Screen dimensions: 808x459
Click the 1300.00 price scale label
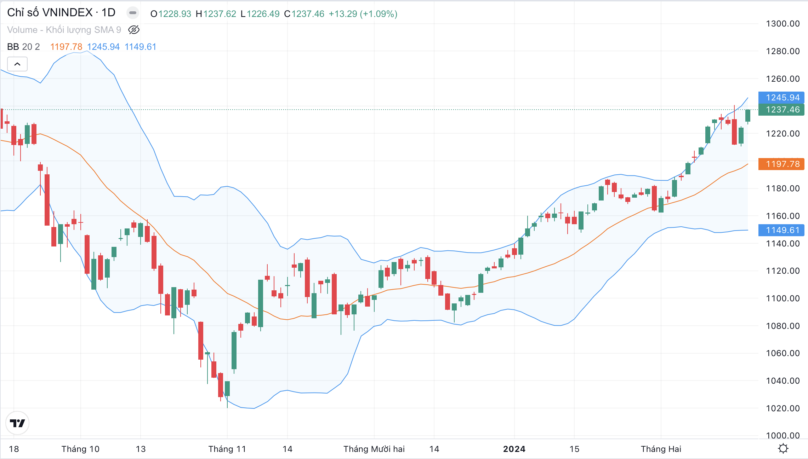[x=783, y=24]
